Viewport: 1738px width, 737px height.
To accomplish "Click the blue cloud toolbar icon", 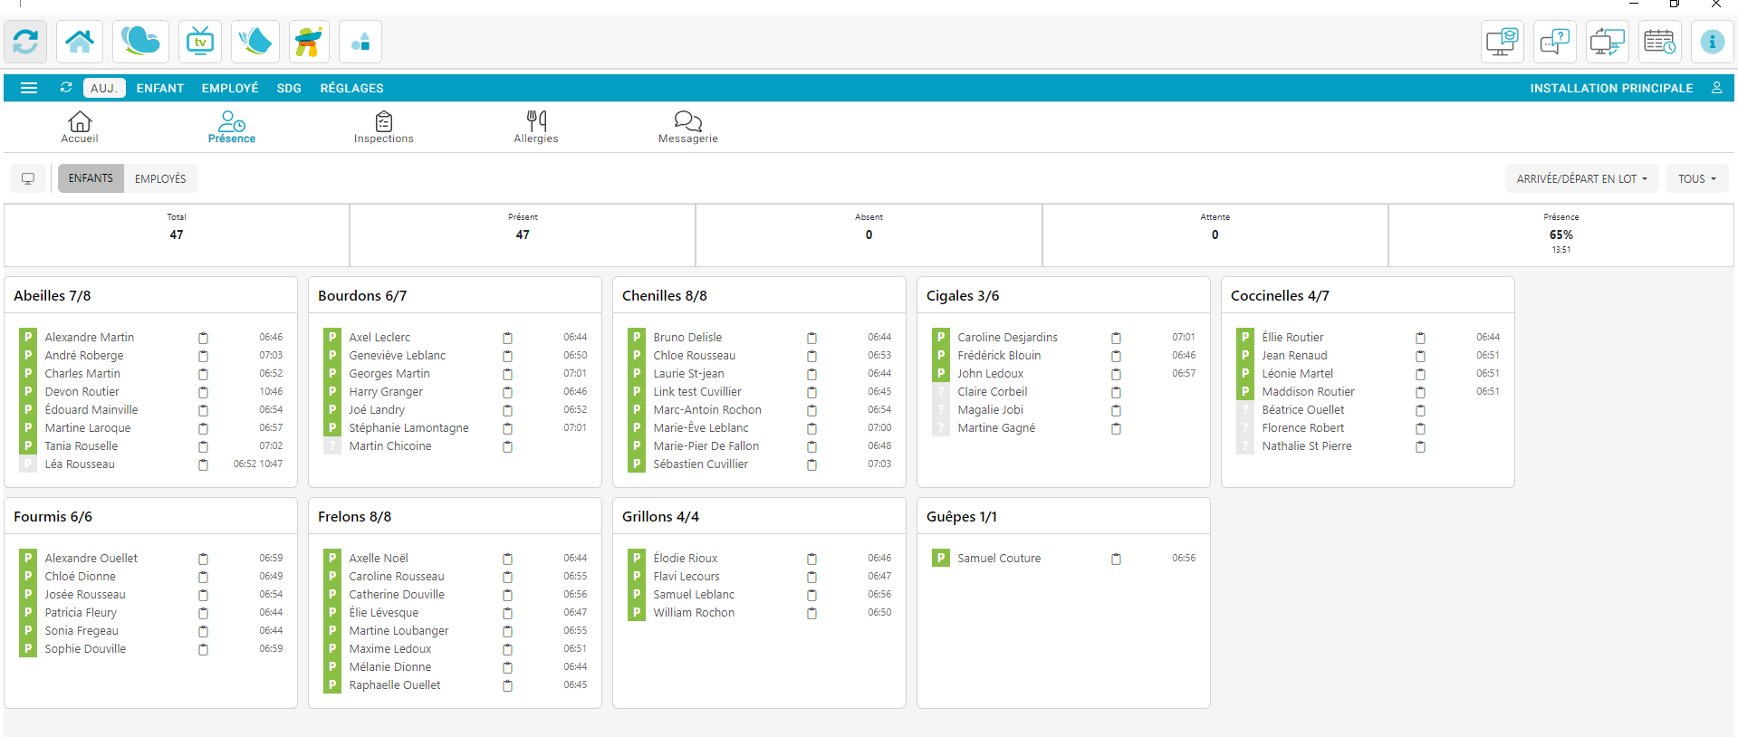I will 140,42.
